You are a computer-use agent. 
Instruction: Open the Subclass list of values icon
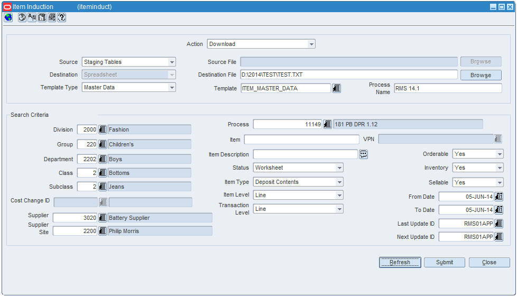[103, 187]
